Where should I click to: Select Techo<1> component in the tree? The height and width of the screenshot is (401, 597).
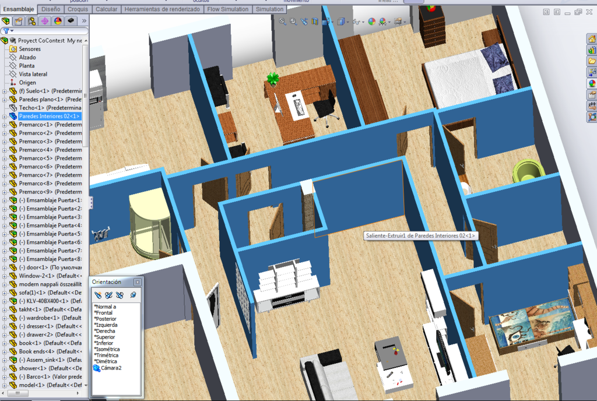[50, 108]
